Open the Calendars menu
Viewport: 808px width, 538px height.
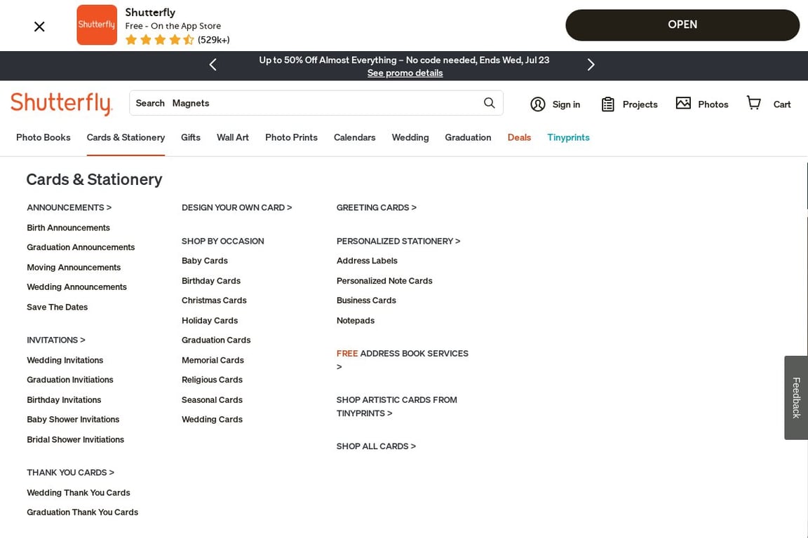coord(354,137)
